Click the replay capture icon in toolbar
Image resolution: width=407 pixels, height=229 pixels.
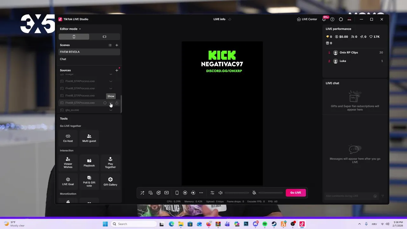click(x=193, y=193)
